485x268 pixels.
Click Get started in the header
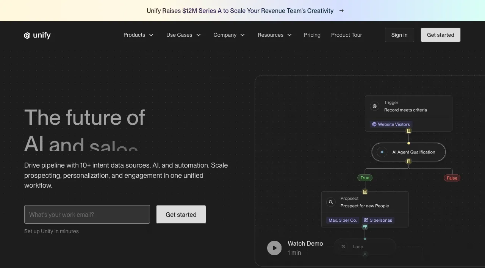tap(440, 35)
